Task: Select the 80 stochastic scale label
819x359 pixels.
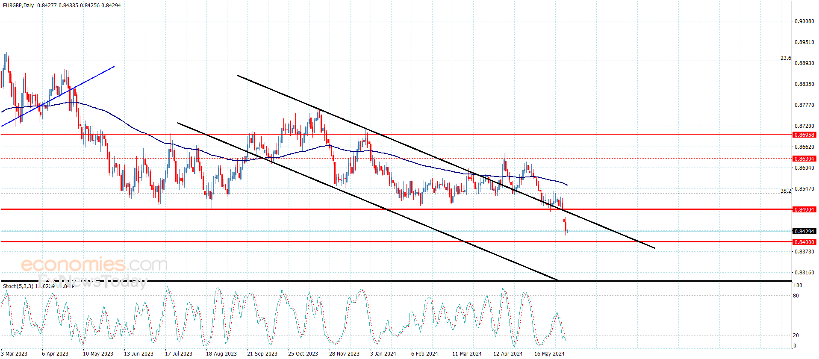Action: (x=796, y=296)
